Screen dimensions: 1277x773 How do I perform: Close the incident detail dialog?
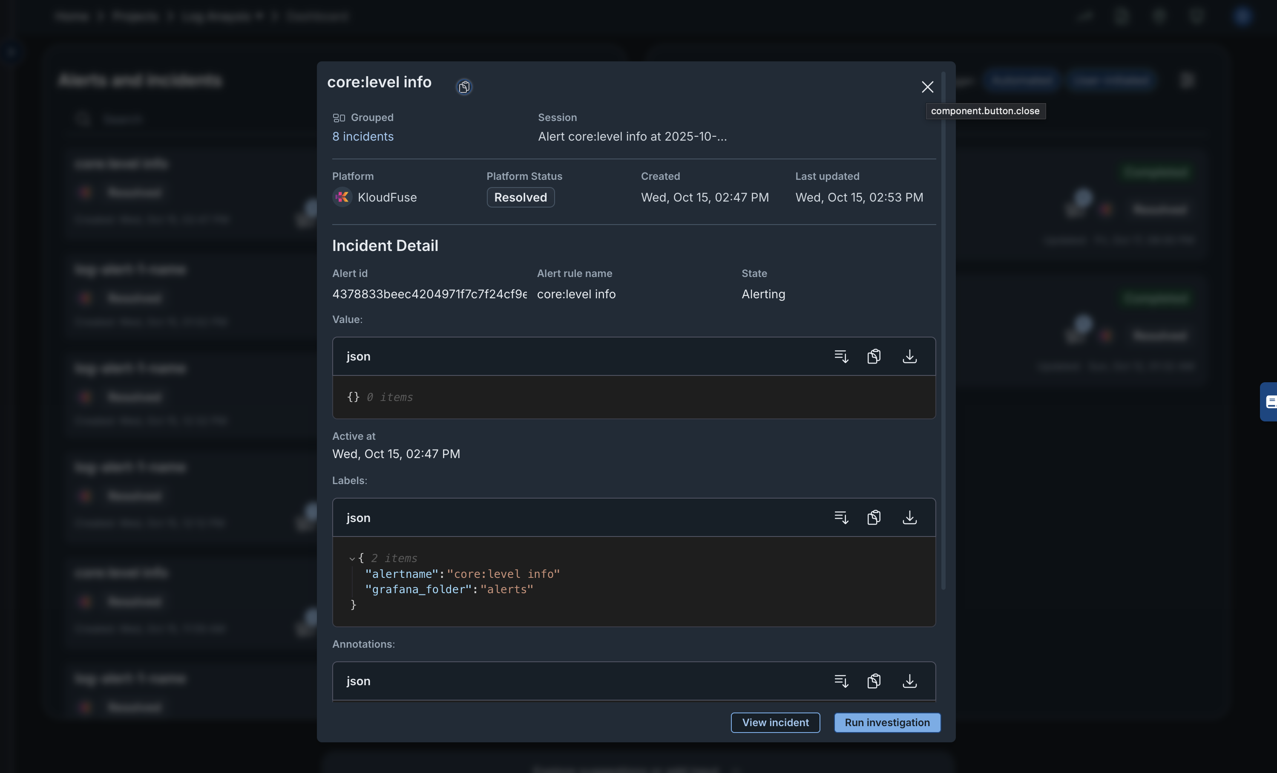927,87
